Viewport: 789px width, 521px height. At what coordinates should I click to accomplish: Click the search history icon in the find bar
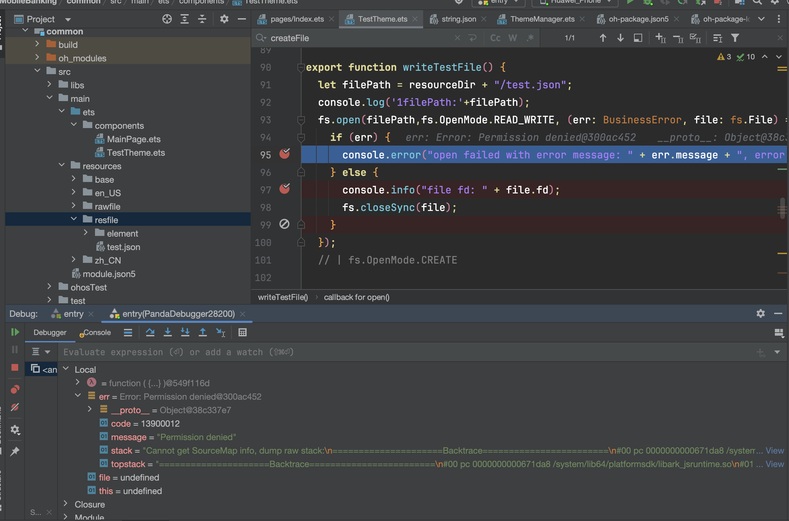pyautogui.click(x=261, y=38)
